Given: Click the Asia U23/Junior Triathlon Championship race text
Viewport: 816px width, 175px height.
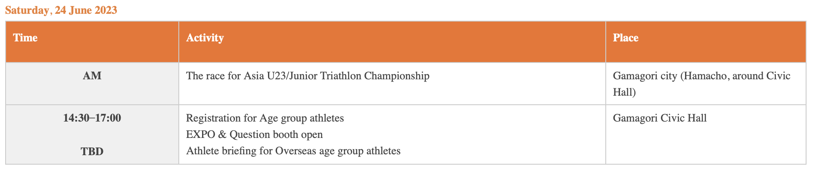Looking at the screenshot, I should 307,76.
